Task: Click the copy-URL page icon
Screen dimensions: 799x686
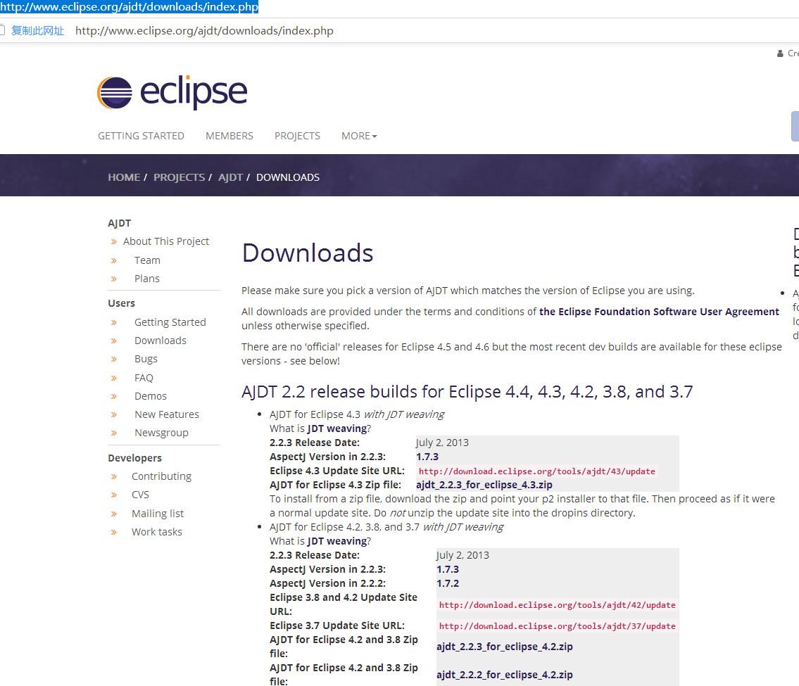Action: point(2,30)
